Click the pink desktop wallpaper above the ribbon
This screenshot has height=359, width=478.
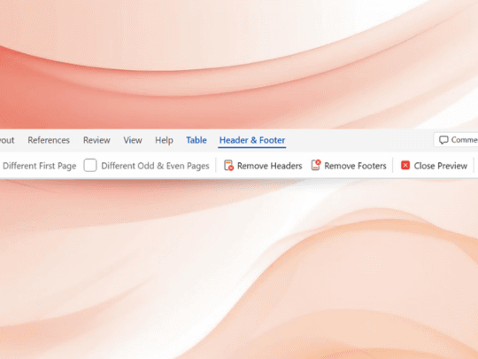tap(239, 64)
